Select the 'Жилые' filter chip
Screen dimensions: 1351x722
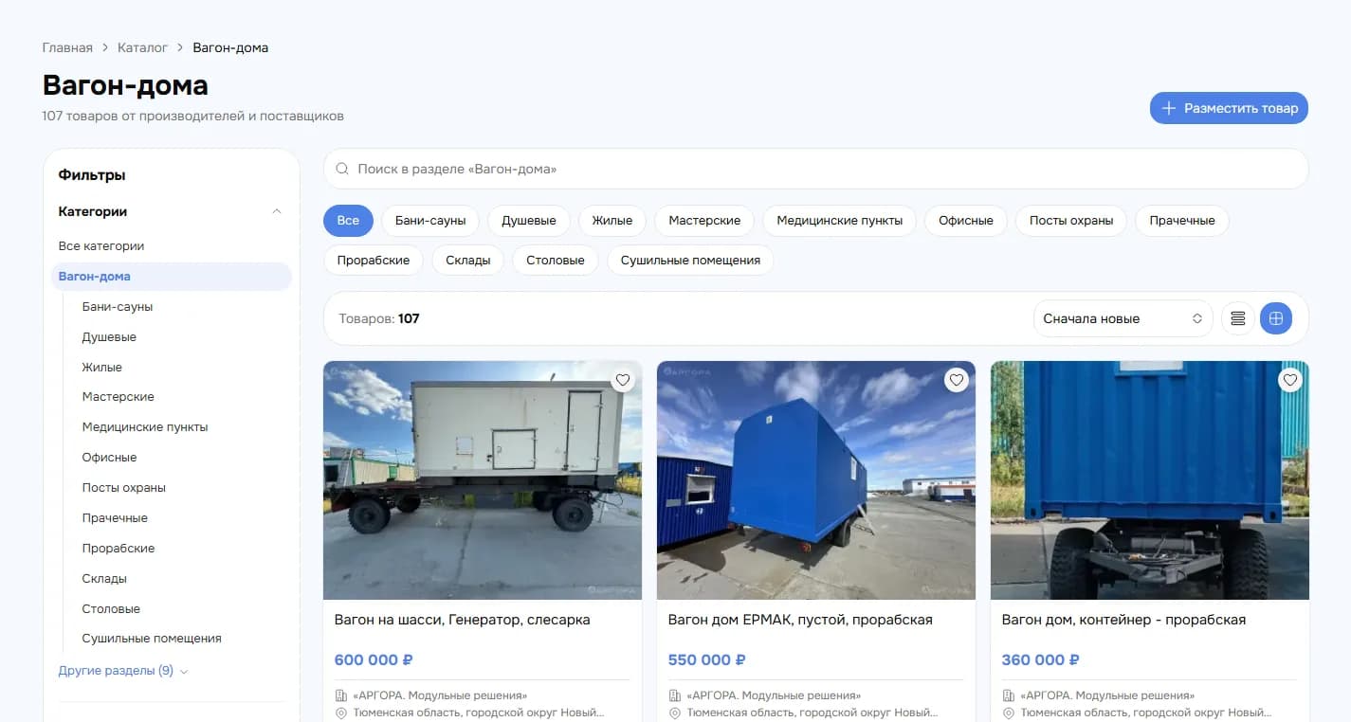point(612,221)
